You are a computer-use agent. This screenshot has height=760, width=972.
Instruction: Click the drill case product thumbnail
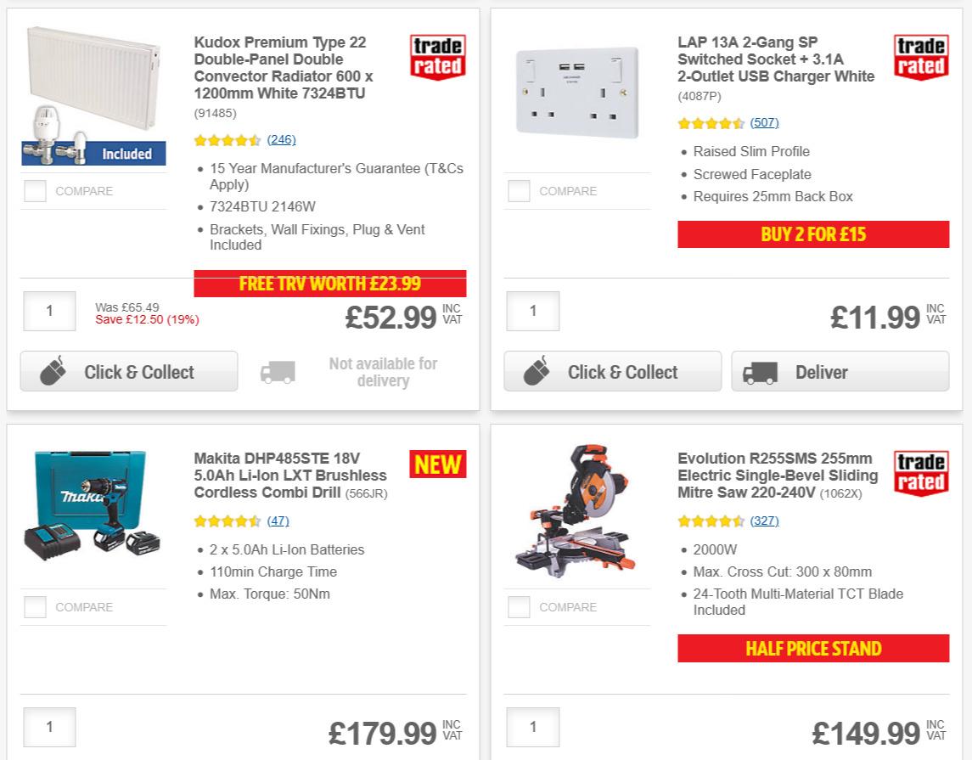point(93,505)
